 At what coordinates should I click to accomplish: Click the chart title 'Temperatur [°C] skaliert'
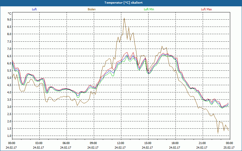coord(123,3)
